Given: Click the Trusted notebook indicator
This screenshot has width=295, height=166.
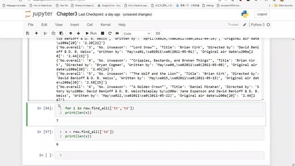Looking at the screenshot, I should [233, 24].
